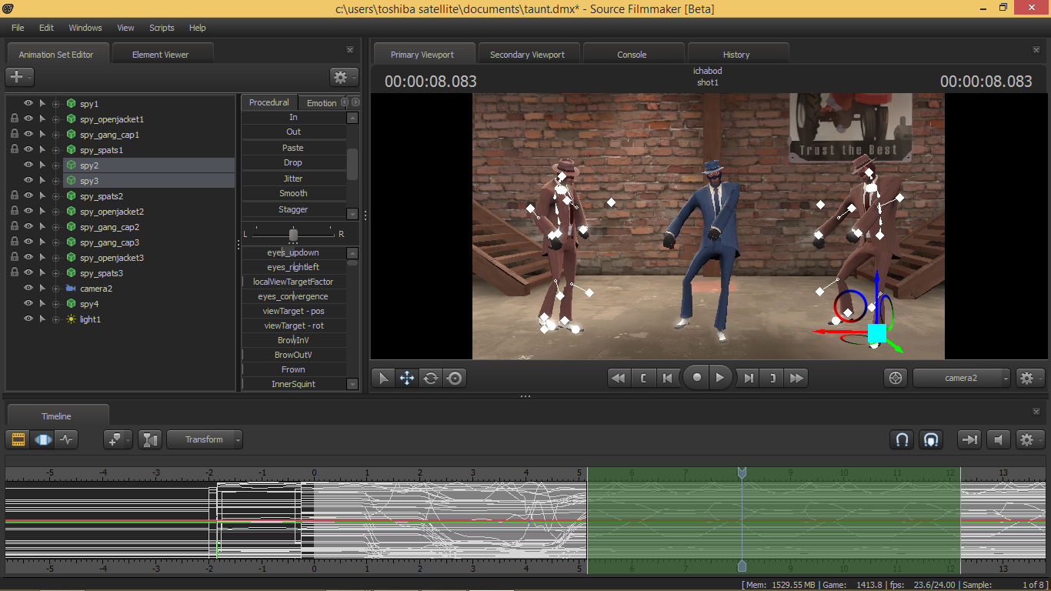Switch to the Clip Editor mode
The width and height of the screenshot is (1051, 591).
(x=18, y=439)
